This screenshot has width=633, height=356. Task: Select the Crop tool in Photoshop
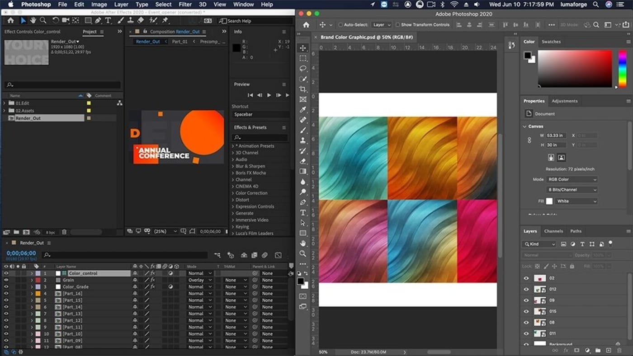click(303, 89)
